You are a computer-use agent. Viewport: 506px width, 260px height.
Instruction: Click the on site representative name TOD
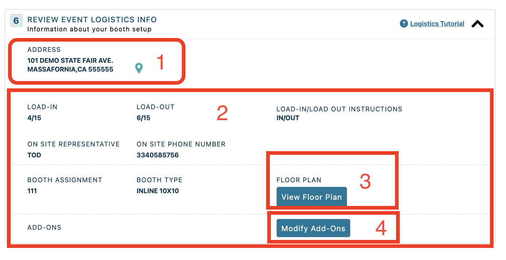click(x=34, y=155)
